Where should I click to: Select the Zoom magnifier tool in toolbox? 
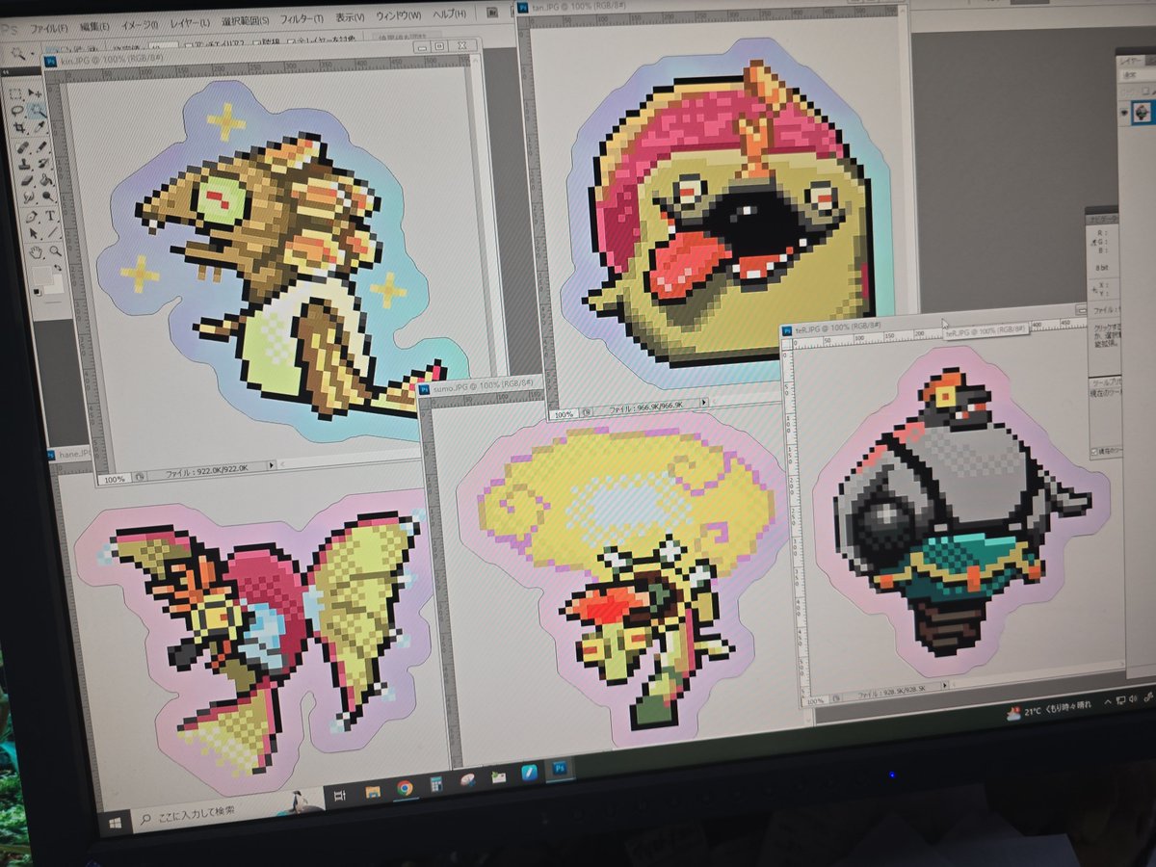(x=55, y=250)
